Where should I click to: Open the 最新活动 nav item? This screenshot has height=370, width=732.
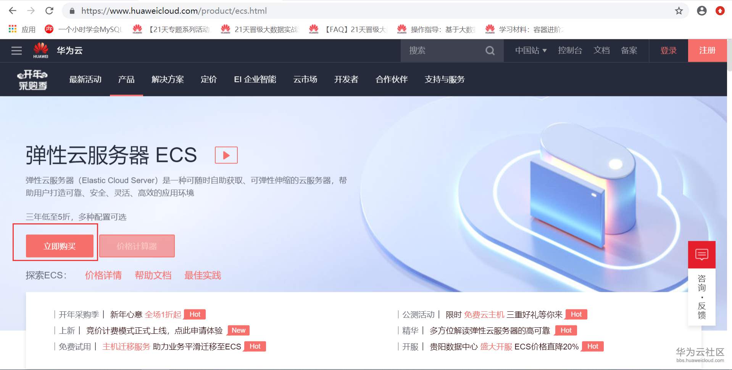point(85,79)
